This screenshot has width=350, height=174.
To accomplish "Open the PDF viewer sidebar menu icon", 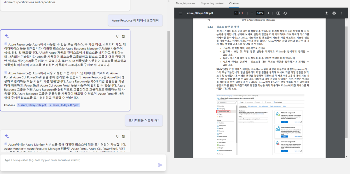I will click(181, 13).
